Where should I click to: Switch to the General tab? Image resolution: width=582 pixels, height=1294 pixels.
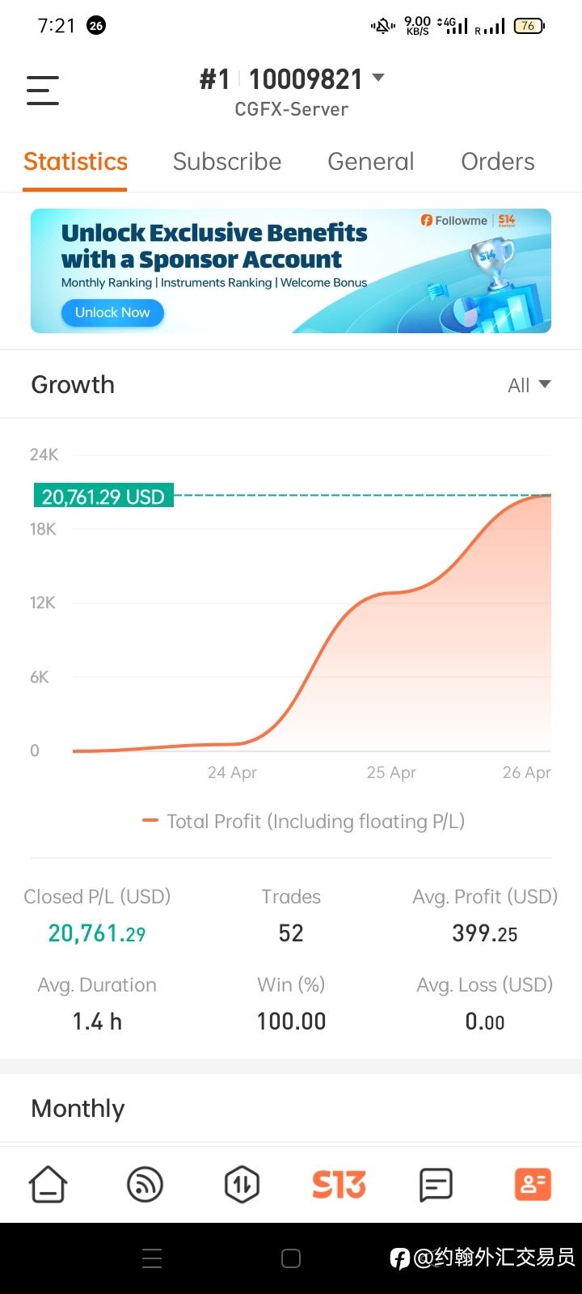pos(371,162)
